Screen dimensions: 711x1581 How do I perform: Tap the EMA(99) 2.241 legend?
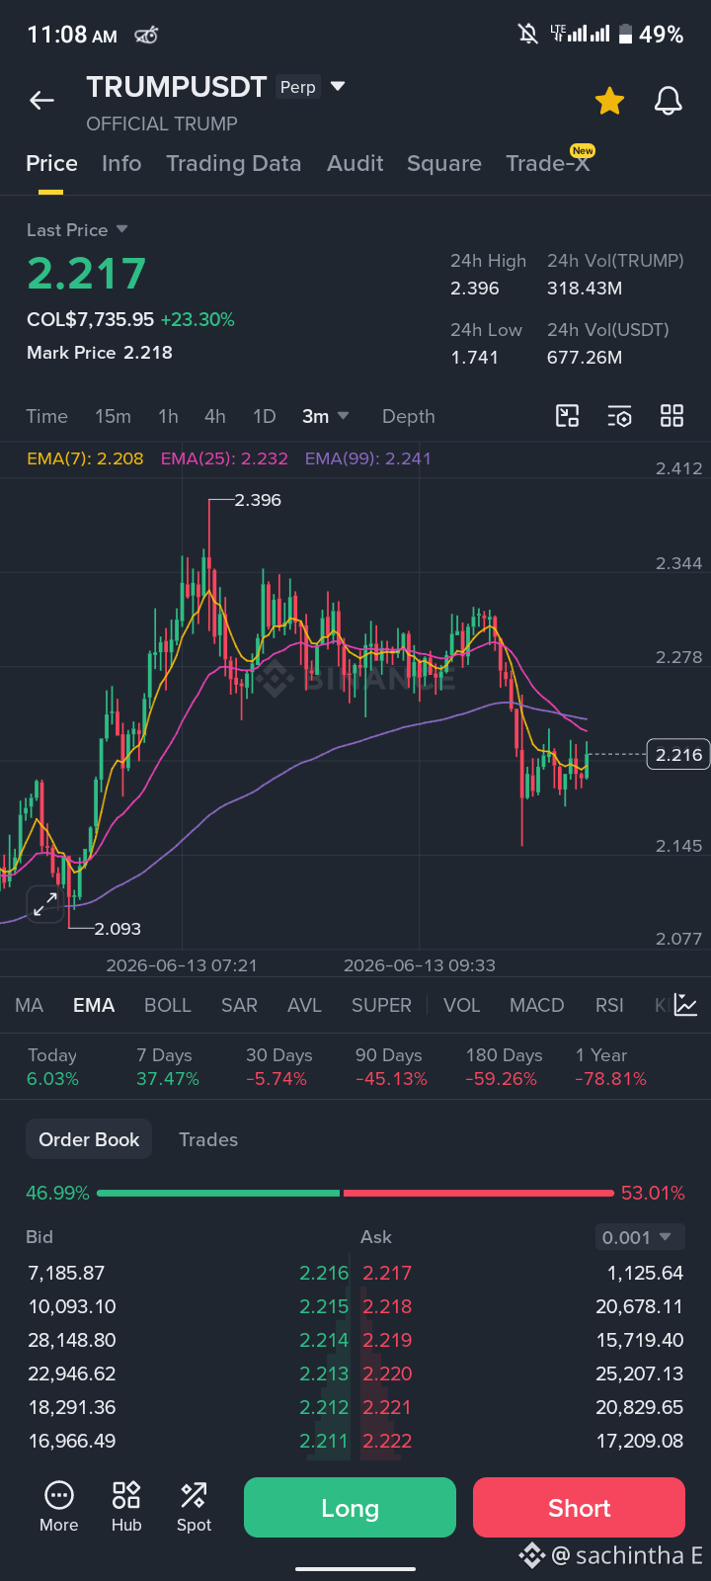coord(367,458)
